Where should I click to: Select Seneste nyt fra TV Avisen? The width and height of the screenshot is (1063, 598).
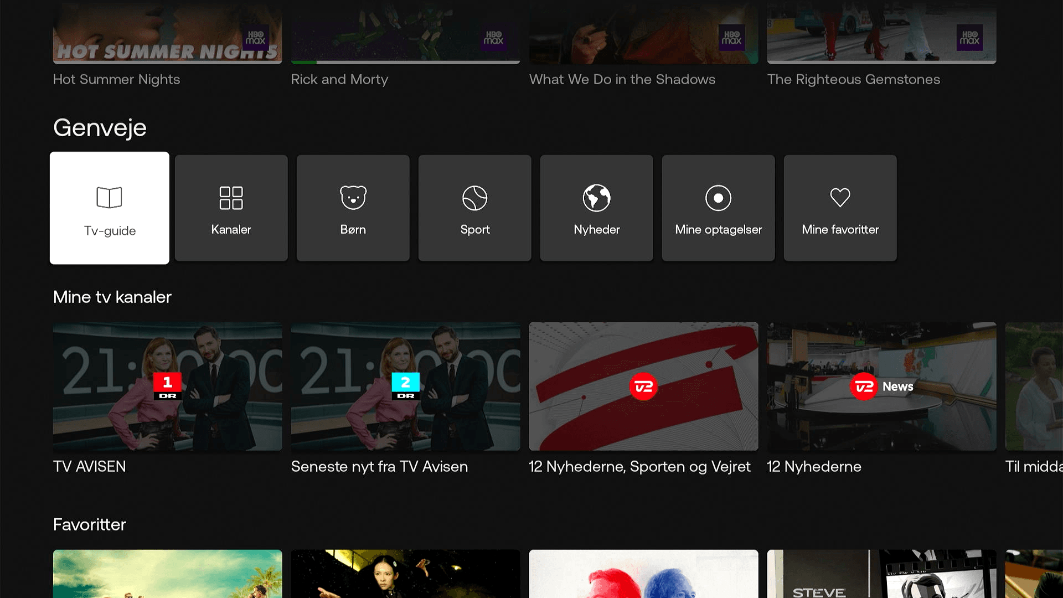(x=379, y=466)
